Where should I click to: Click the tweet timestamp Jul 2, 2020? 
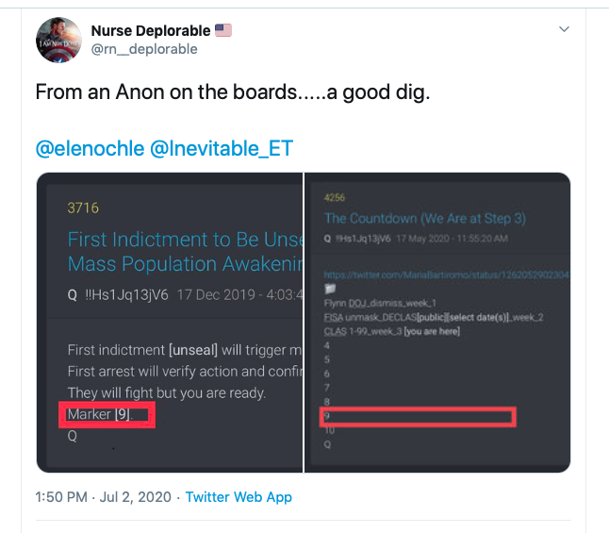[106, 496]
